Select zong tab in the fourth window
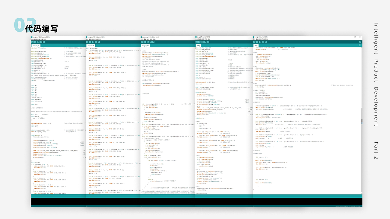Screen dimensions: 390x219 [198, 46]
